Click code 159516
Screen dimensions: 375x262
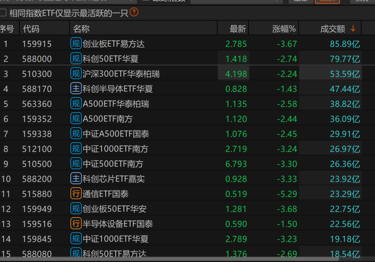tap(37, 224)
